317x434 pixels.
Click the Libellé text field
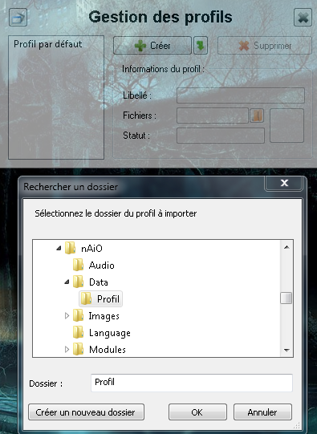point(241,95)
